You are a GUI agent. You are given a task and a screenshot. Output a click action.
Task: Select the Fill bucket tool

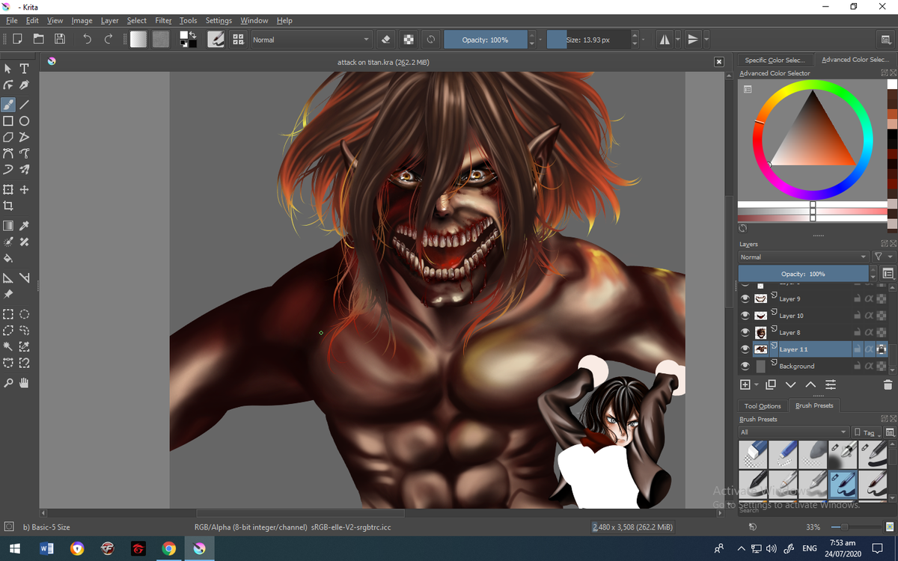pyautogui.click(x=8, y=258)
